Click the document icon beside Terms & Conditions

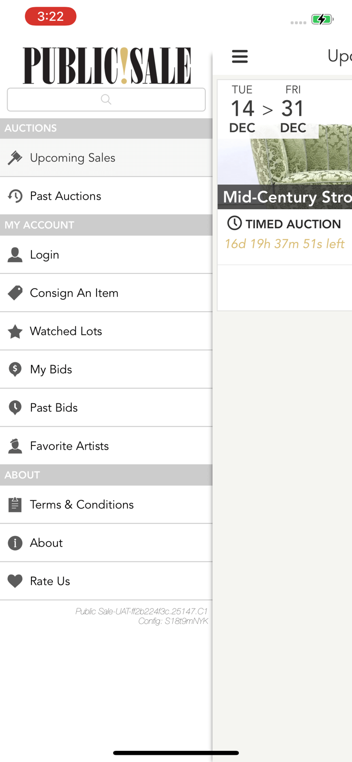(15, 504)
